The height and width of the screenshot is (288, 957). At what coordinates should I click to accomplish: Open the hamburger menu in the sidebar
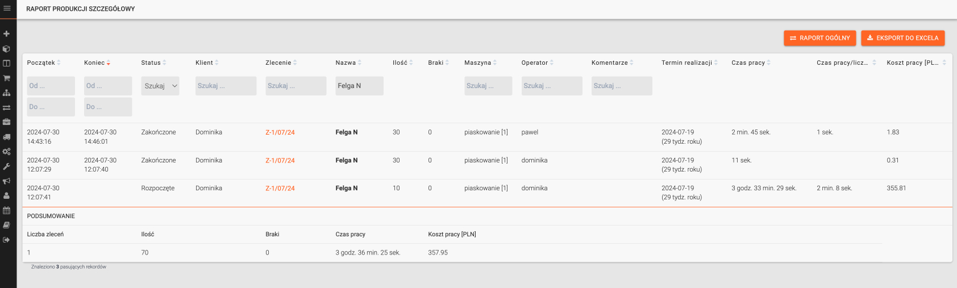tap(7, 9)
